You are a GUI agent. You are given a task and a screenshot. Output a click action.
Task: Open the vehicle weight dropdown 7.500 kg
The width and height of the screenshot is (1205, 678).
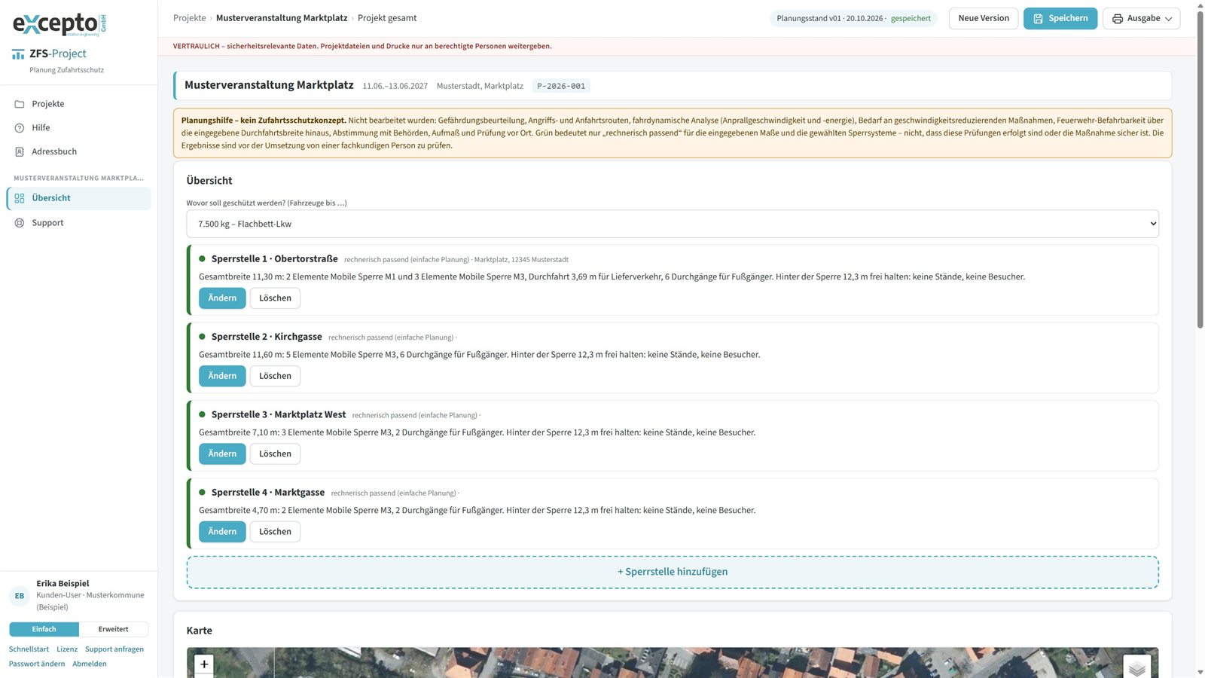(672, 224)
